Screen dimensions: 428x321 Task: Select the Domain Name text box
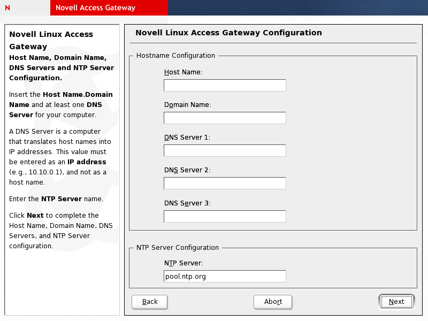click(x=225, y=118)
